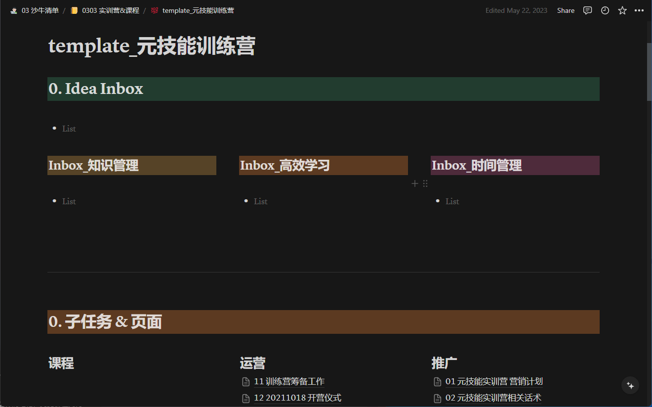Click List placeholder under Inbox_高效学习
Image resolution: width=652 pixels, height=407 pixels.
[261, 201]
